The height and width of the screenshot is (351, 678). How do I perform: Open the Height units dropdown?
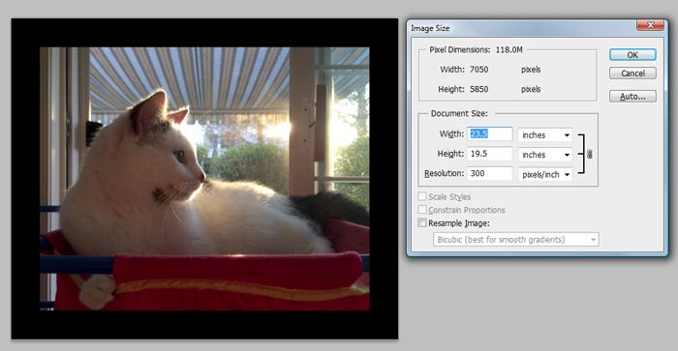(545, 155)
